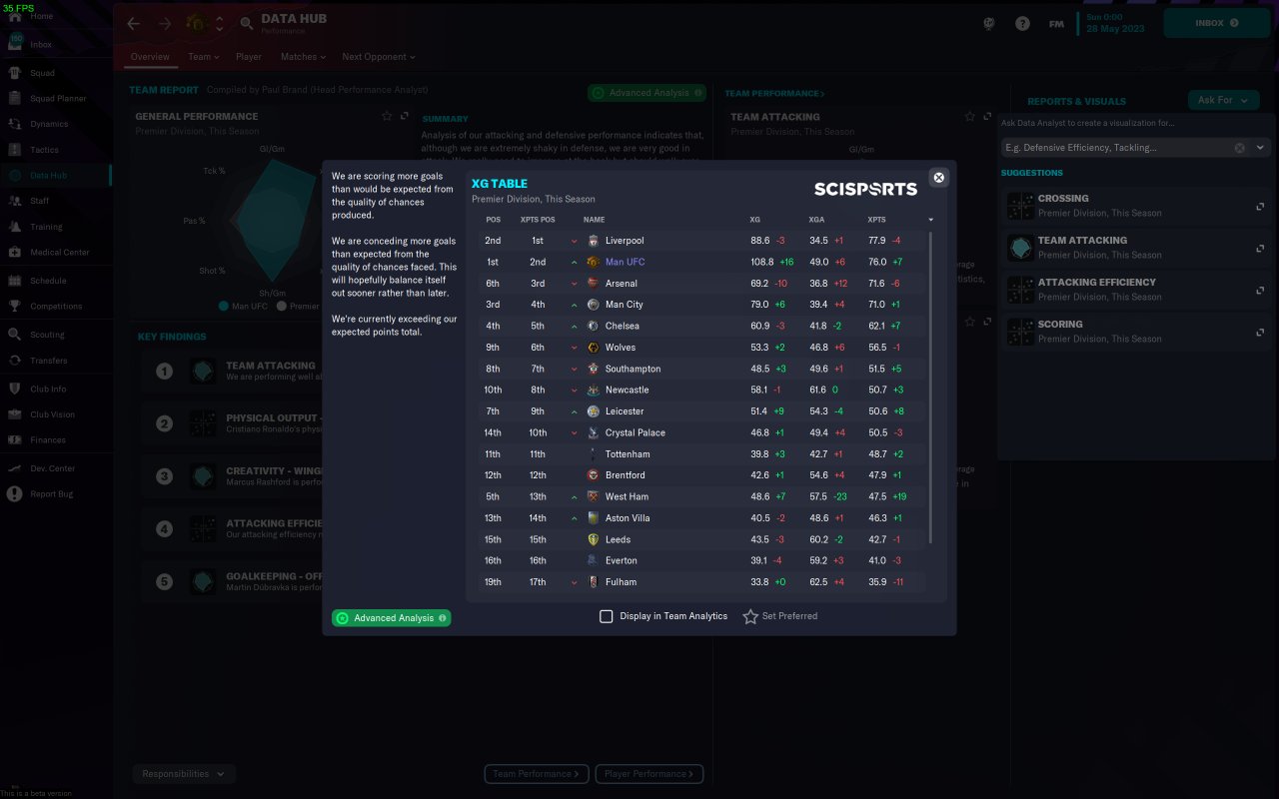Click the help question mark icon

pyautogui.click(x=1022, y=23)
